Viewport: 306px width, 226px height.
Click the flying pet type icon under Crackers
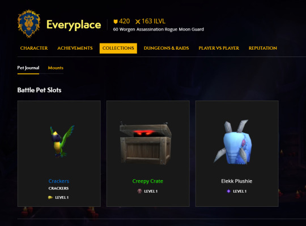pyautogui.click(x=50, y=197)
